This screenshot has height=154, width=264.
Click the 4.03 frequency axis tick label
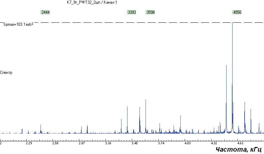[x=188, y=143]
